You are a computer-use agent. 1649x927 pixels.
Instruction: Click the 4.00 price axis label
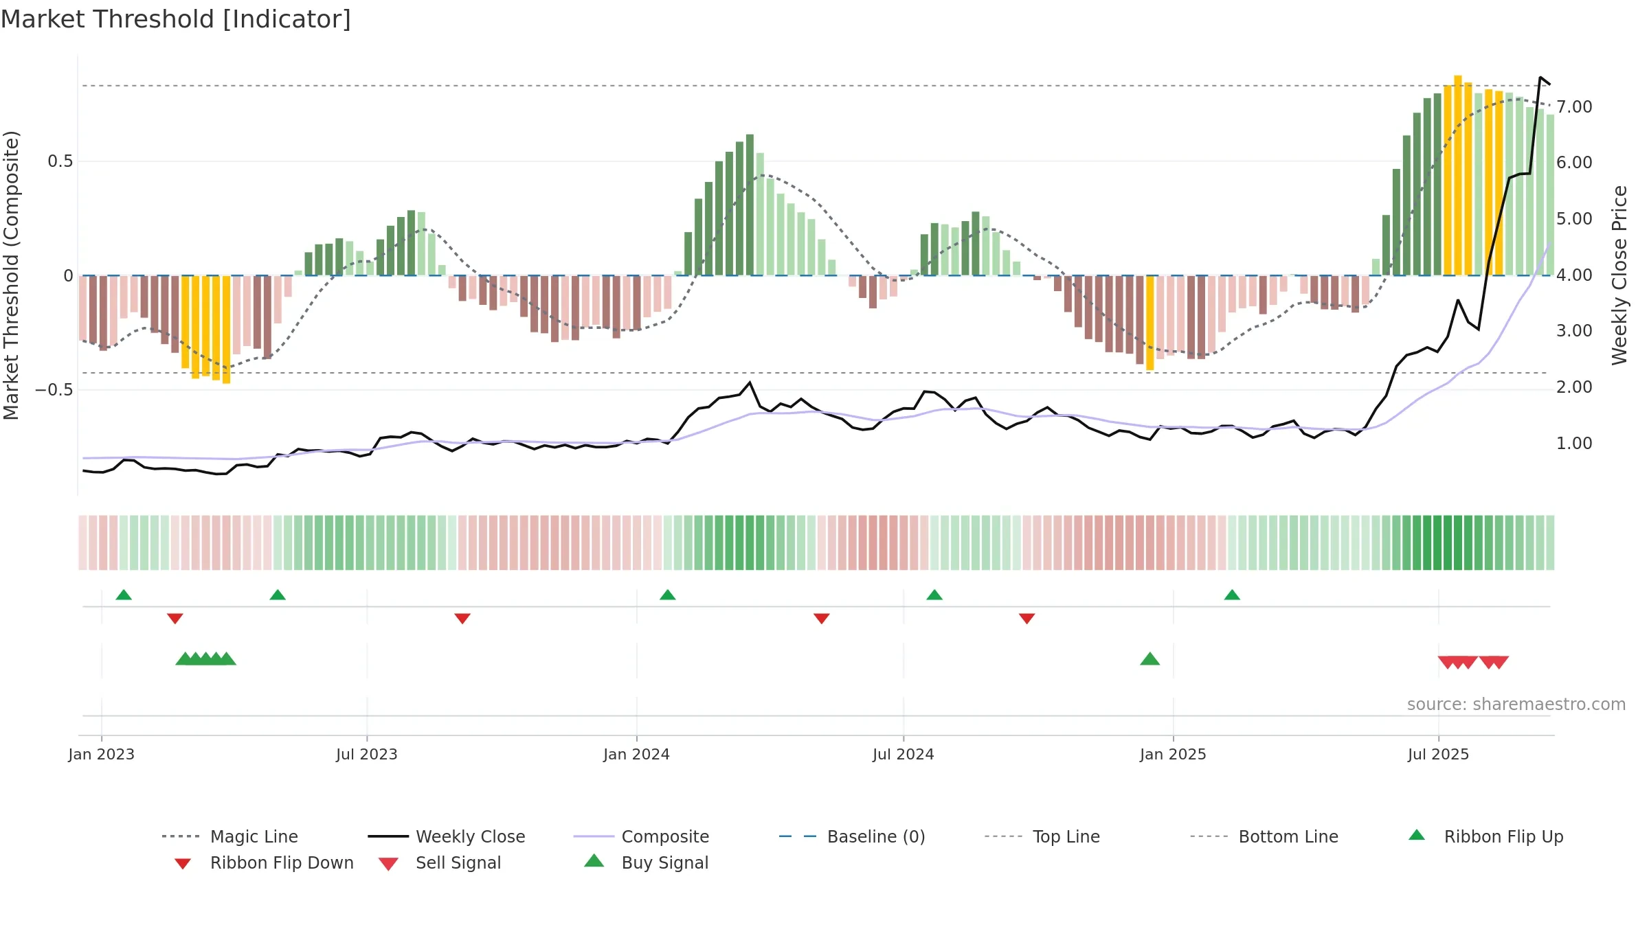click(1574, 275)
